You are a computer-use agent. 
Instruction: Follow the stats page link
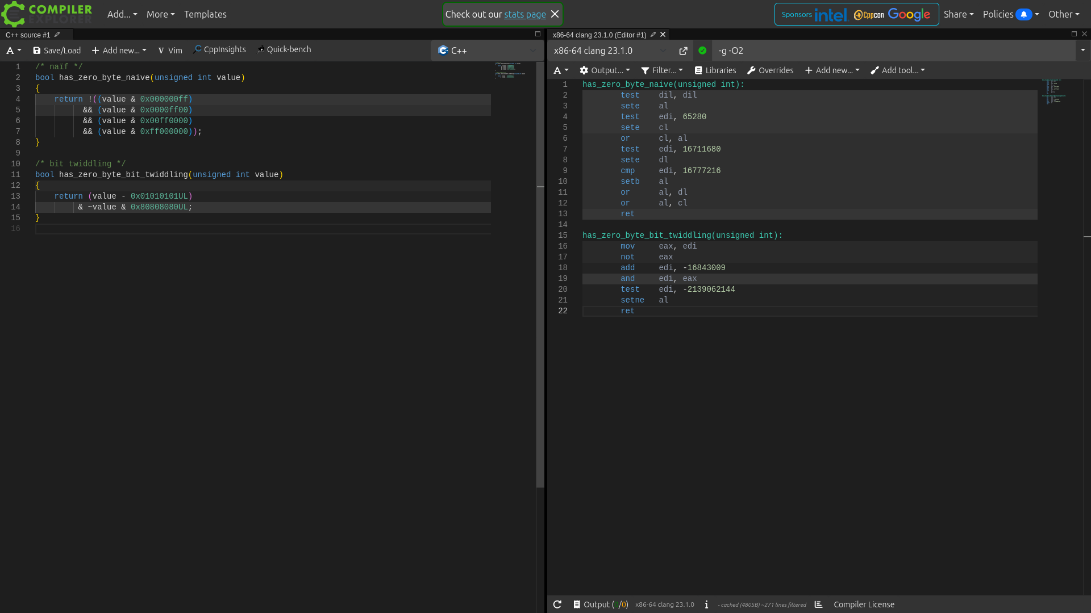tap(524, 14)
